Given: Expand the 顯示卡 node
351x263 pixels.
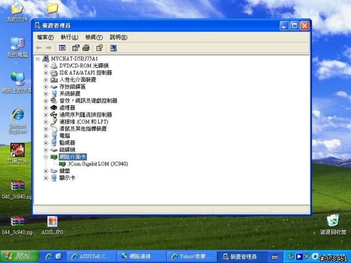Looking at the screenshot, I should (x=46, y=178).
